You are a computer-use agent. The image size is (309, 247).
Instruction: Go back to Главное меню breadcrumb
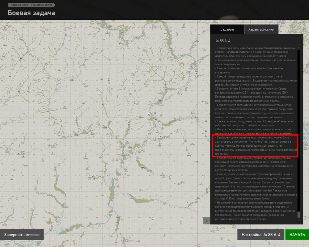tap(19, 5)
